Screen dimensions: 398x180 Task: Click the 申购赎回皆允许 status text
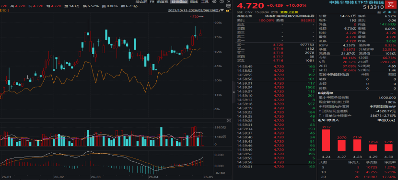tap(383, 107)
